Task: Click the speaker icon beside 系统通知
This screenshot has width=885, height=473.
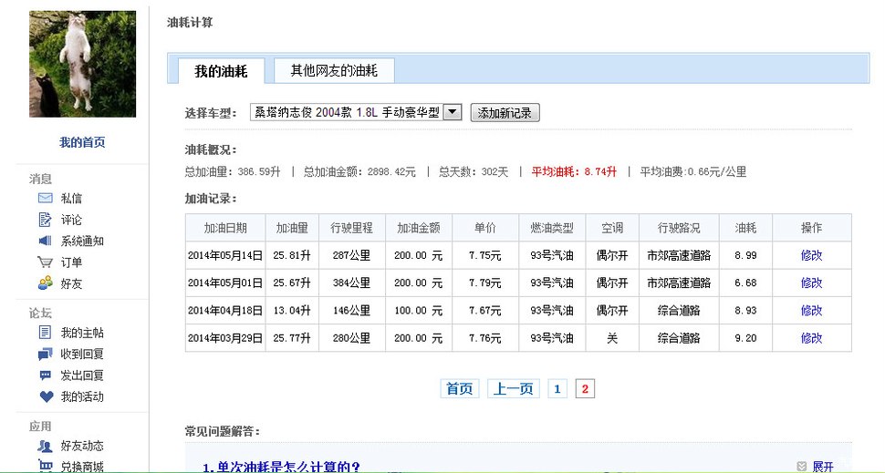Action: 45,241
